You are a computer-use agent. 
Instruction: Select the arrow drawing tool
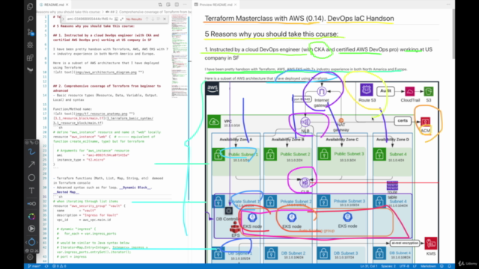[31, 164]
